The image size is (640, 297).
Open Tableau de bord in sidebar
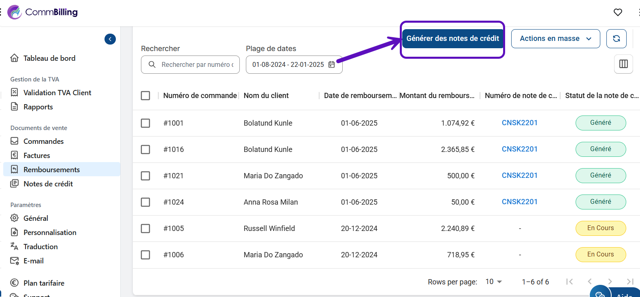[x=49, y=58]
